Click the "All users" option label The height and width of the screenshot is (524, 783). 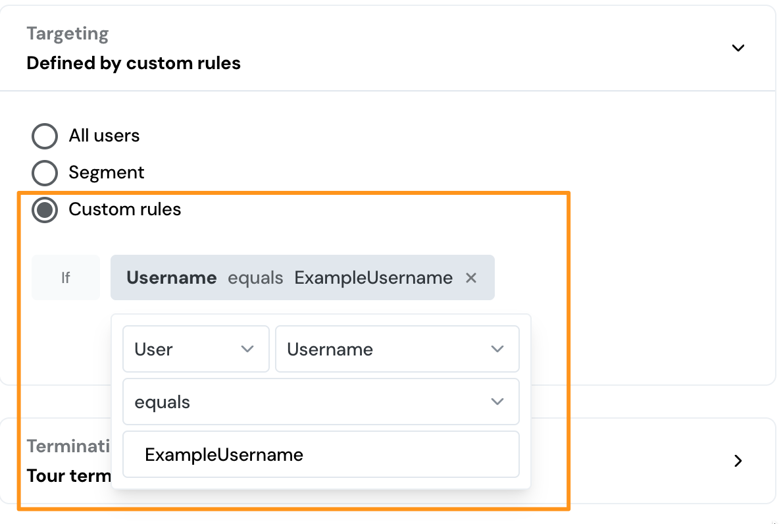point(104,136)
